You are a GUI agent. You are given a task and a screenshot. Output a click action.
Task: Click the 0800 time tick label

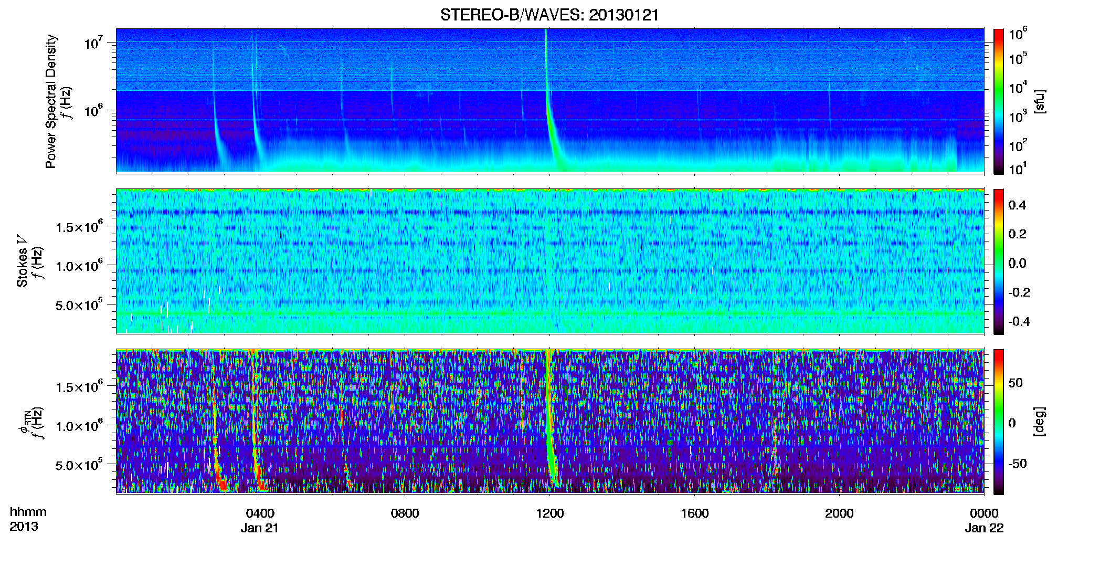coord(405,513)
